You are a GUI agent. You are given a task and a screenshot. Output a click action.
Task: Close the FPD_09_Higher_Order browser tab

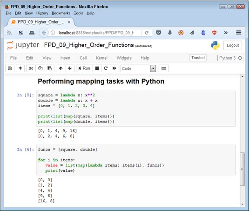tap(69, 22)
